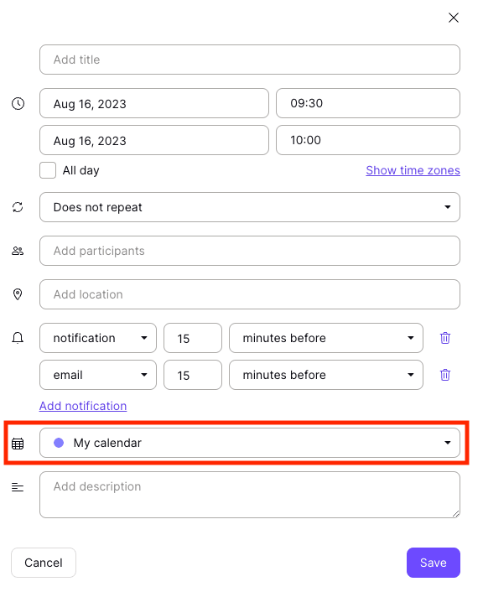
Task: Focus the Add participants field
Action: tap(250, 251)
